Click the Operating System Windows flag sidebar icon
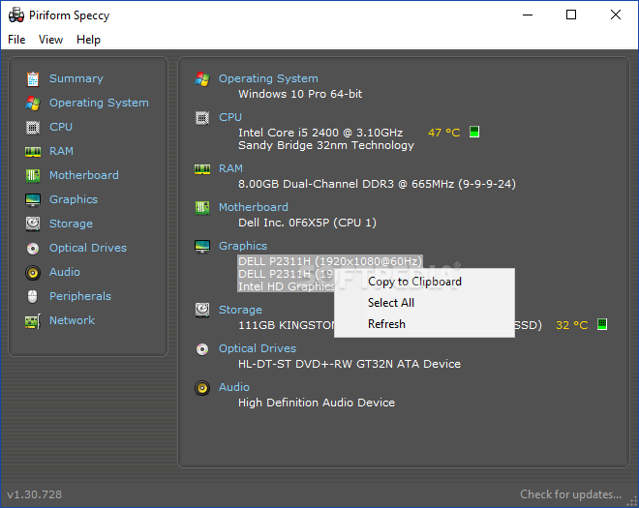This screenshot has width=639, height=508. click(x=33, y=104)
